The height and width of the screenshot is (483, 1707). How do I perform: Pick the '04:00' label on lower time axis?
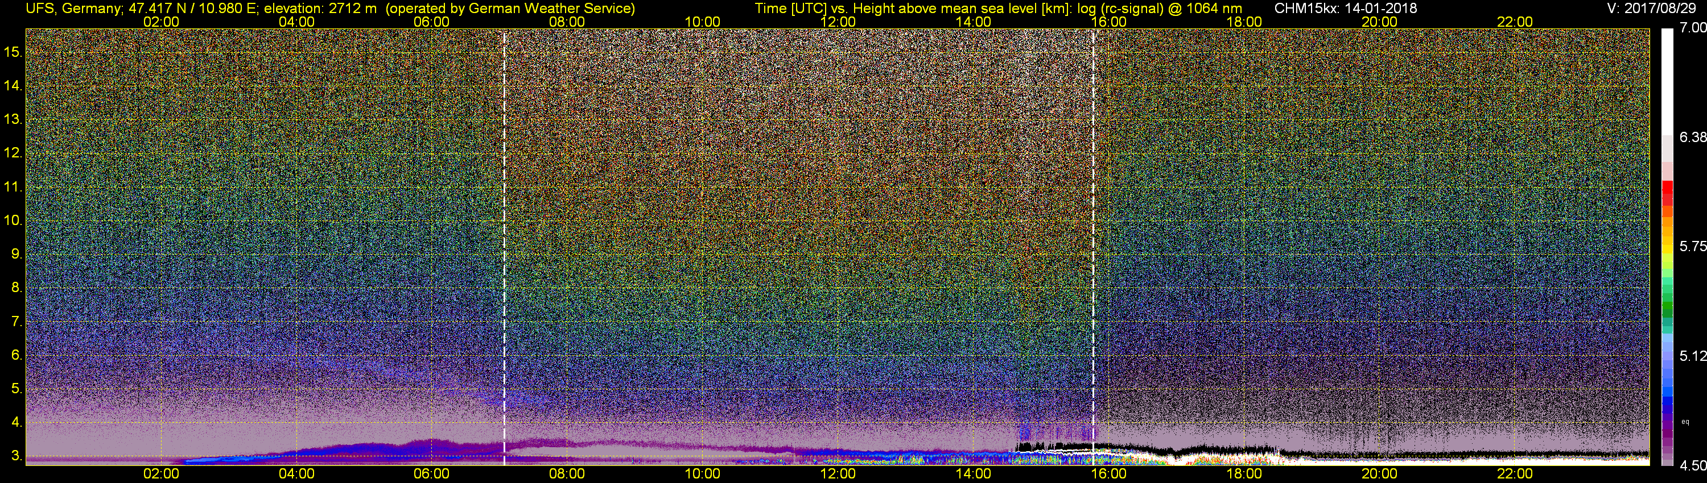point(296,474)
